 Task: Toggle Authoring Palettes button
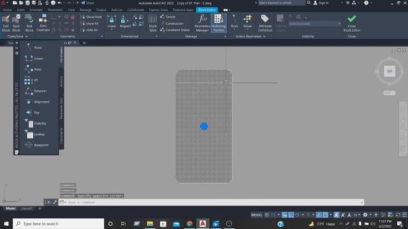pyautogui.click(x=219, y=23)
